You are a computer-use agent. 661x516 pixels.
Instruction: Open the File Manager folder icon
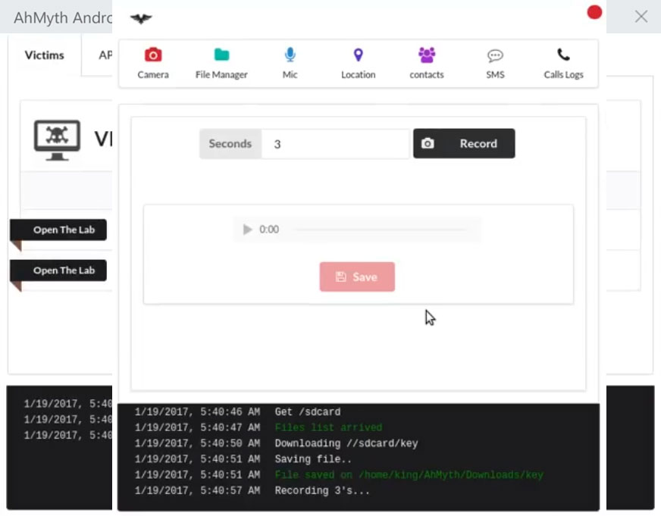[221, 55]
